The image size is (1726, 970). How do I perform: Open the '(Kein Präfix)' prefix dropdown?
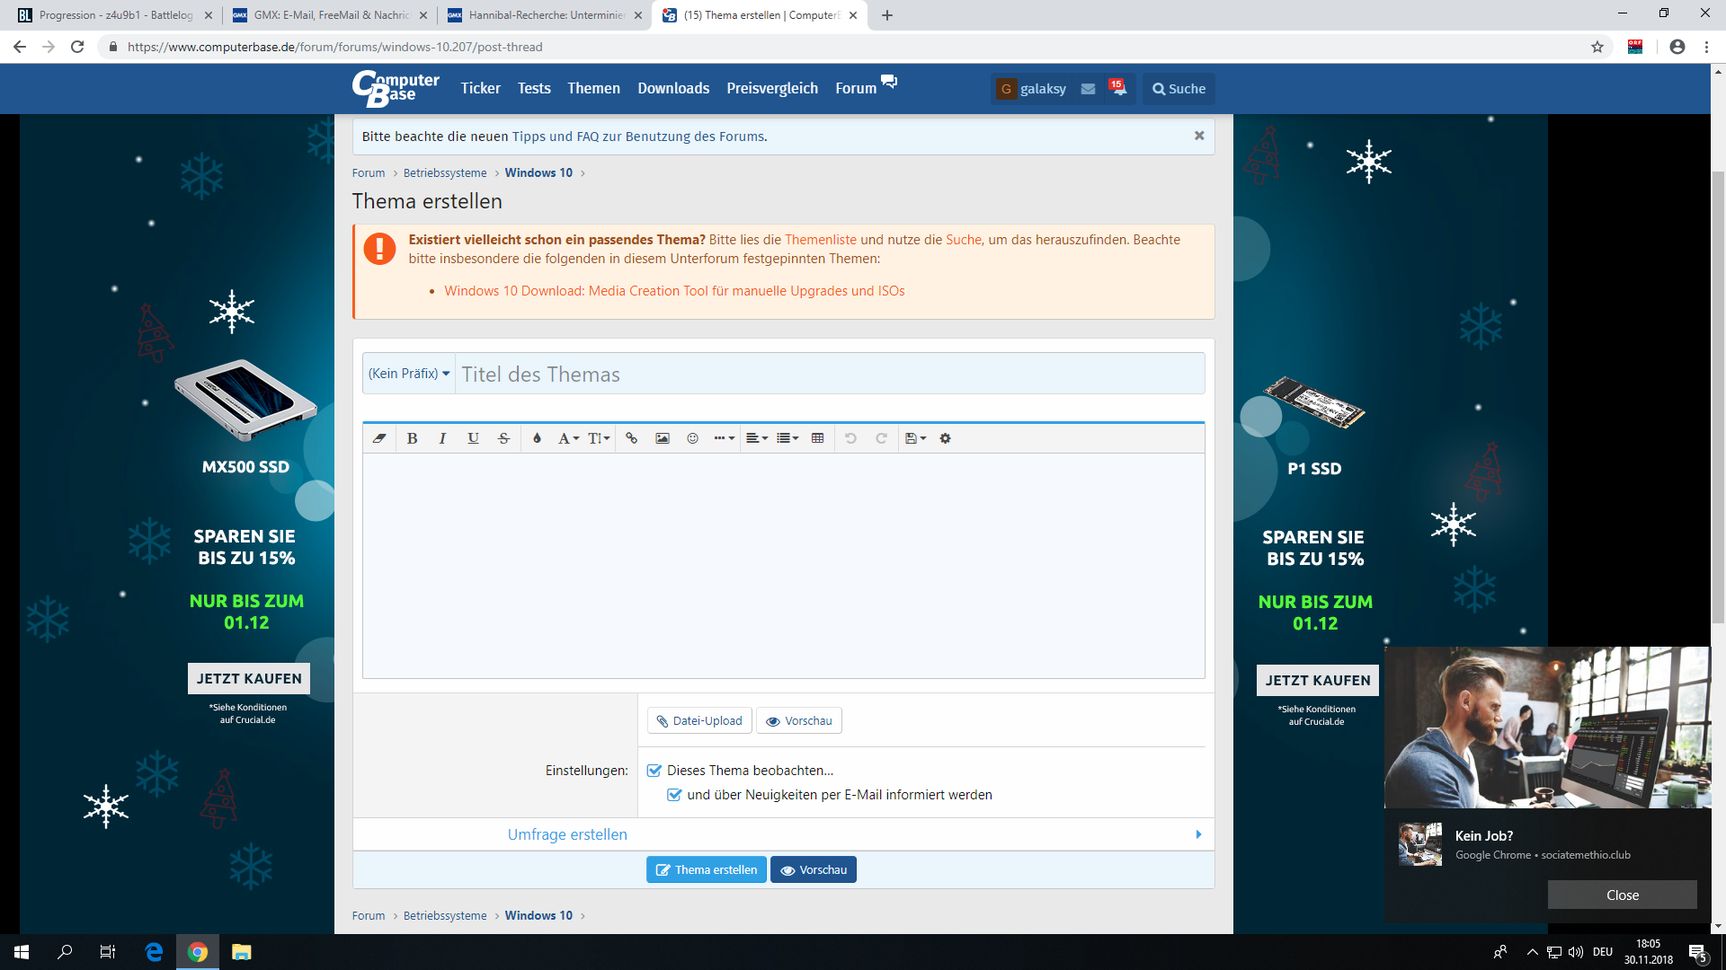409,374
